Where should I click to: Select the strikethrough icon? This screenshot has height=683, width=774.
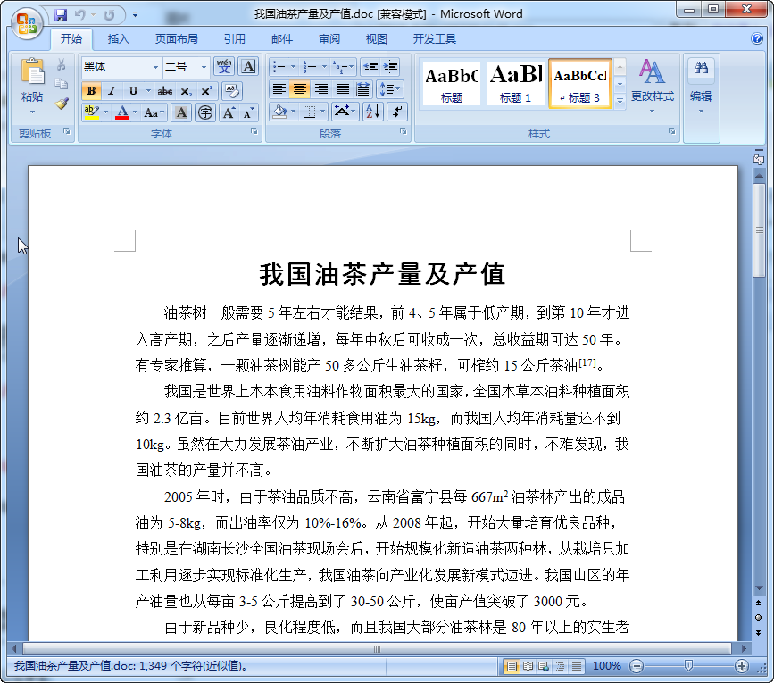point(166,91)
